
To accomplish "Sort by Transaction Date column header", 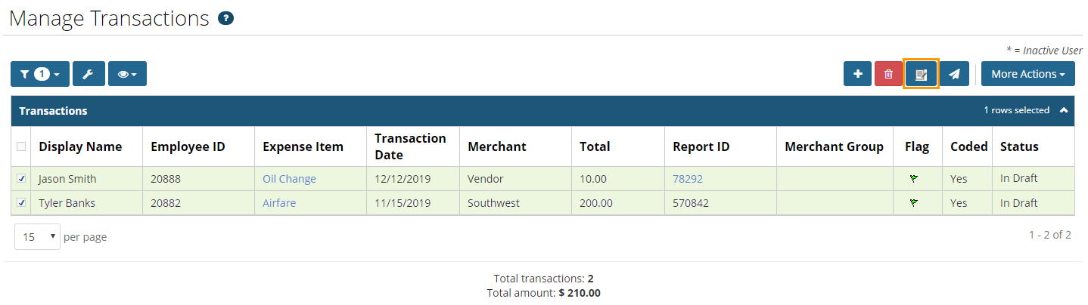I will click(x=410, y=146).
